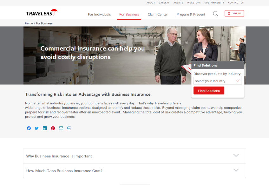269x185 pixels.
Task: Share page on Facebook
Action: [29, 128]
